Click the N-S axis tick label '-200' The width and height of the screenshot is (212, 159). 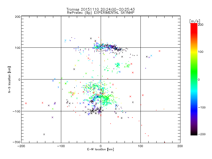[16, 142]
